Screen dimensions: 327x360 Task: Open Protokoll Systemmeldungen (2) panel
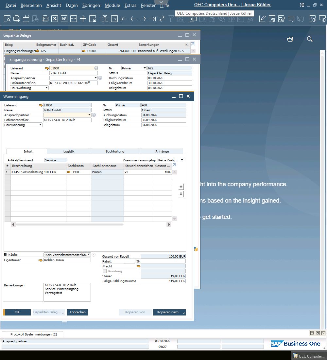(33, 334)
